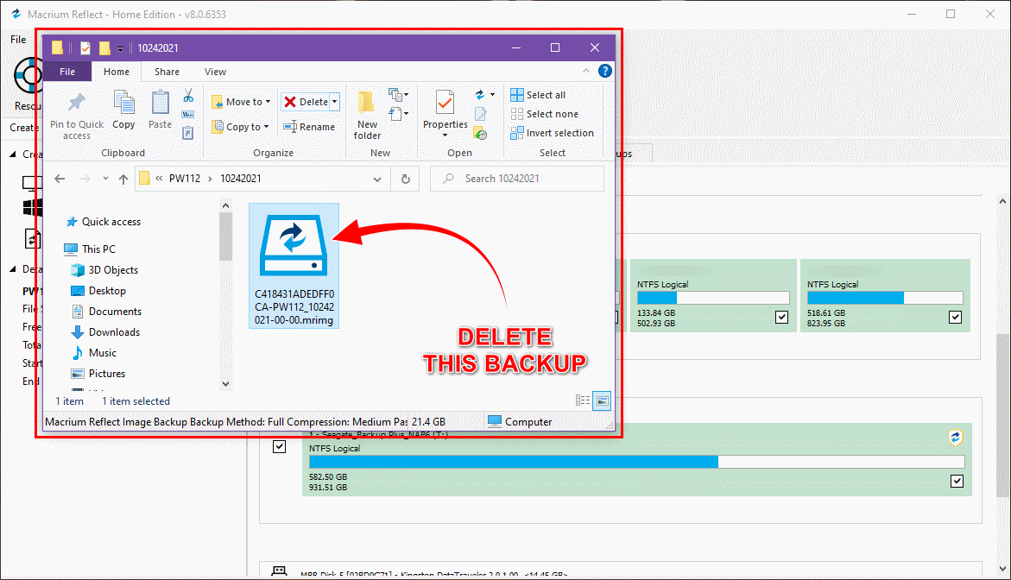Click the Pin to Quick access icon
The width and height of the screenshot is (1011, 580).
click(x=77, y=103)
